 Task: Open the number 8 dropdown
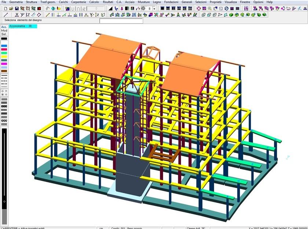point(155,8)
